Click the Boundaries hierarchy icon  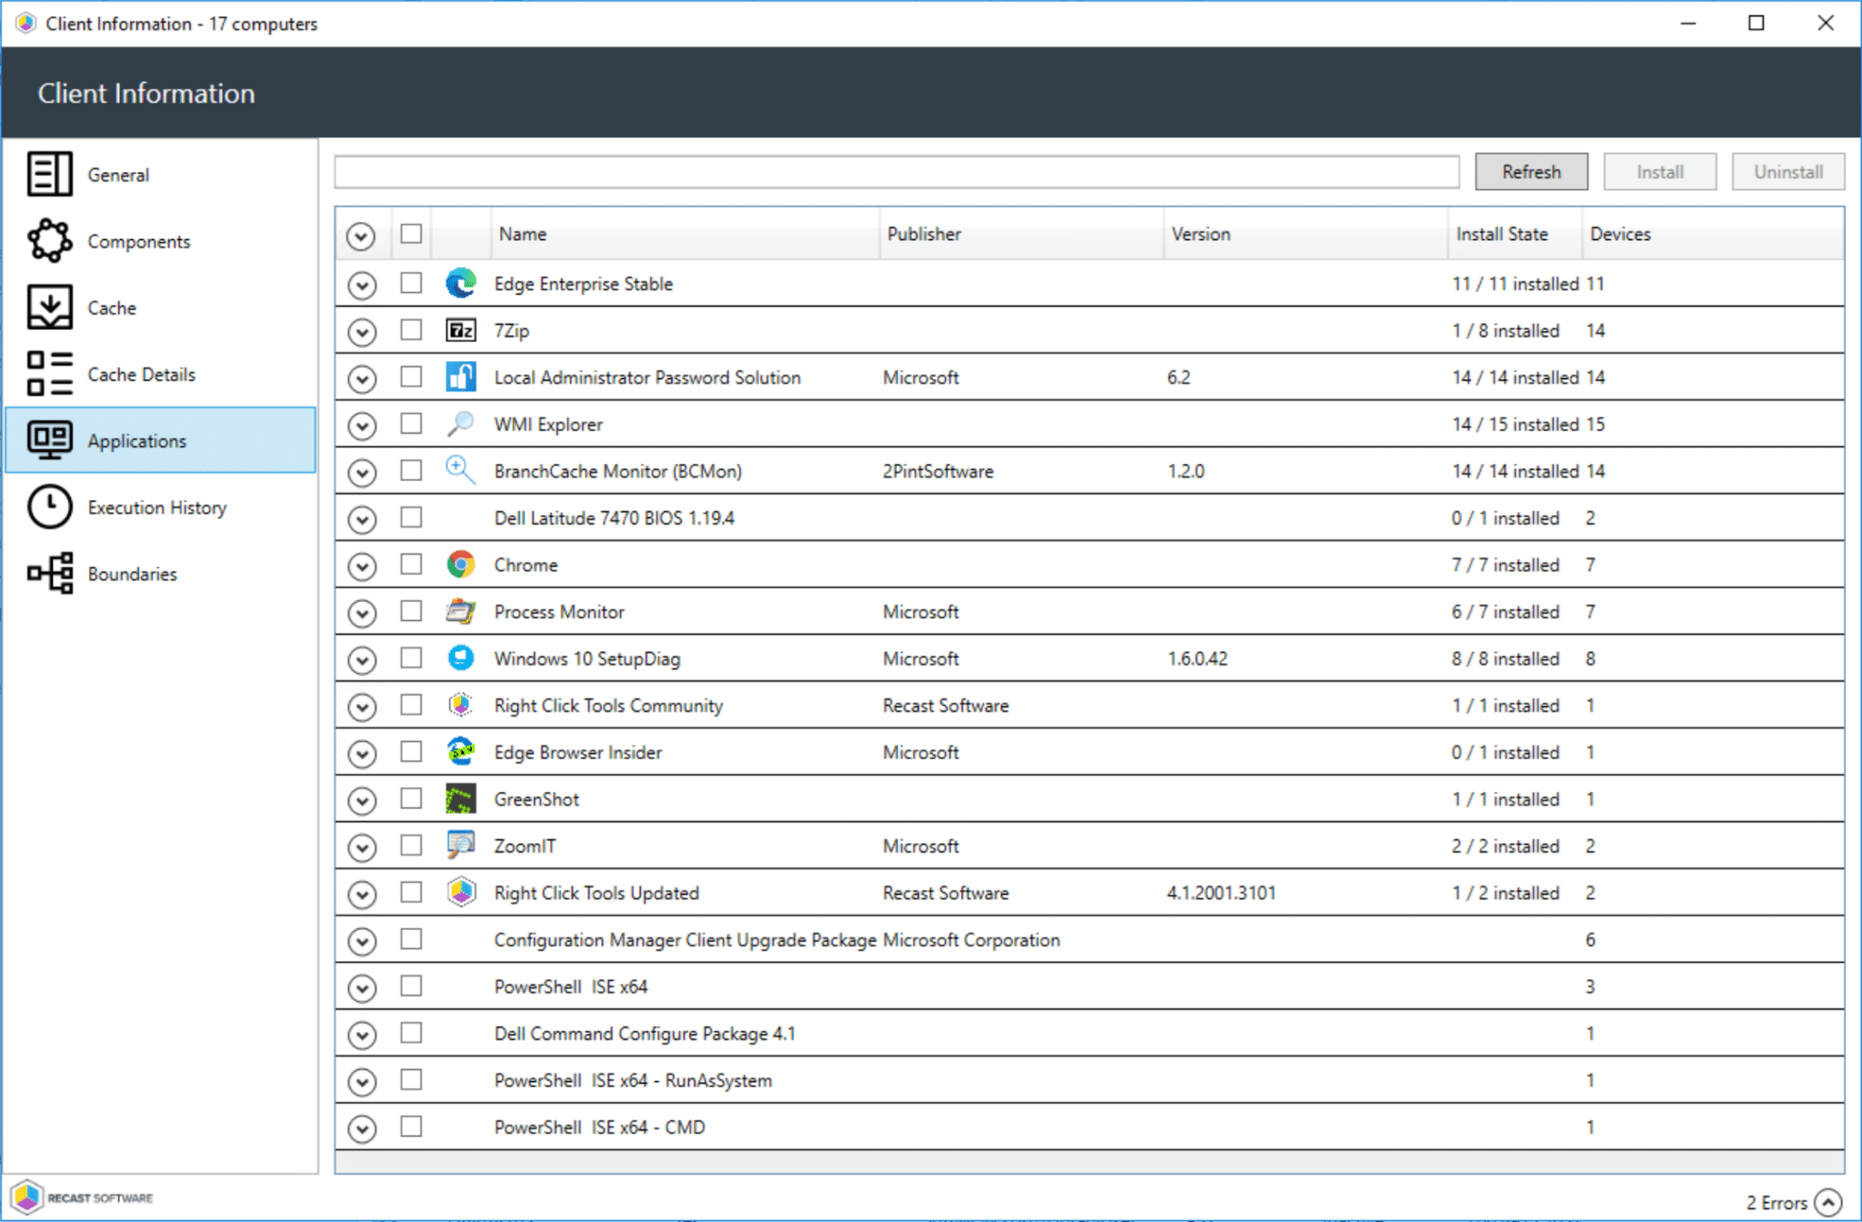49,574
